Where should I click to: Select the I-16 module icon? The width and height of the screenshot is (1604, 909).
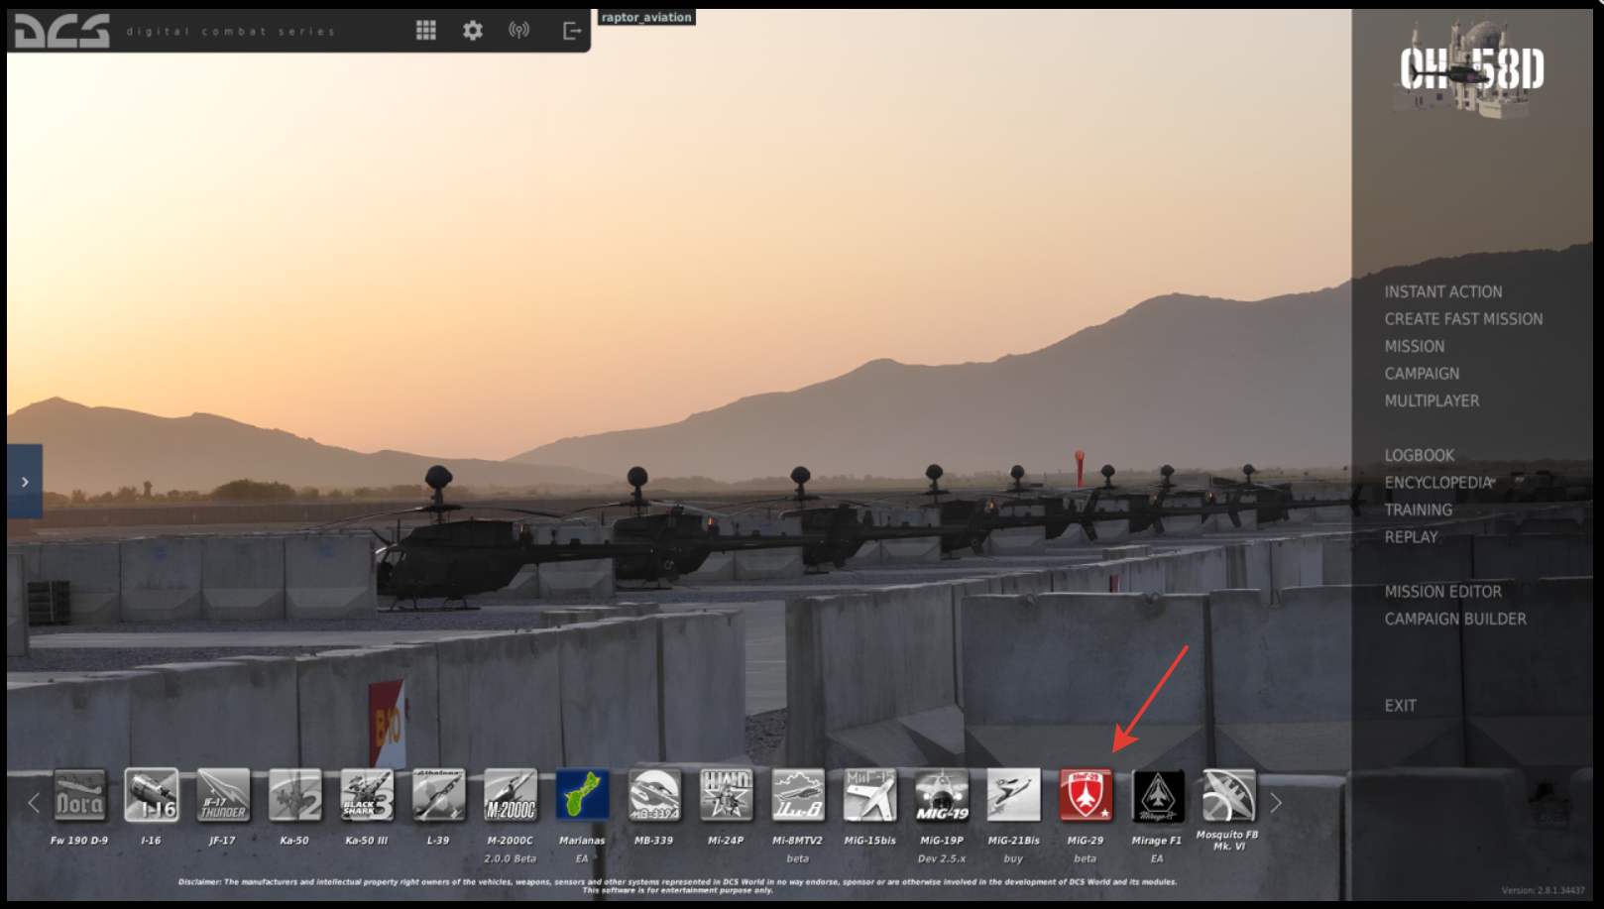tap(151, 795)
